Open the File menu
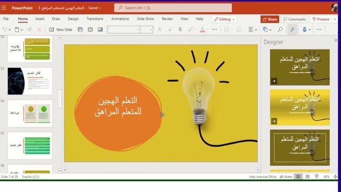 [x=6, y=19]
